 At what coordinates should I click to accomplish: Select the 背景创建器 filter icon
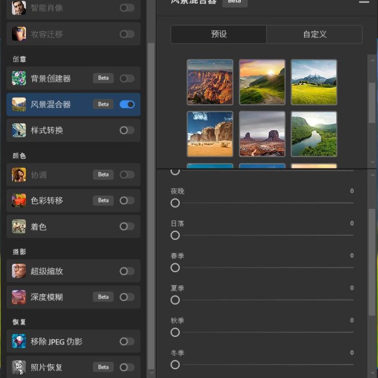coord(19,78)
